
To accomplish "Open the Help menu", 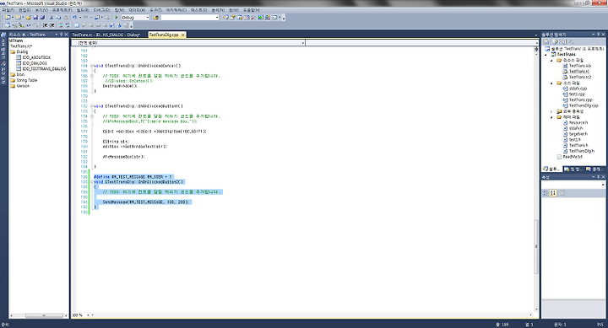I will click(x=252, y=9).
